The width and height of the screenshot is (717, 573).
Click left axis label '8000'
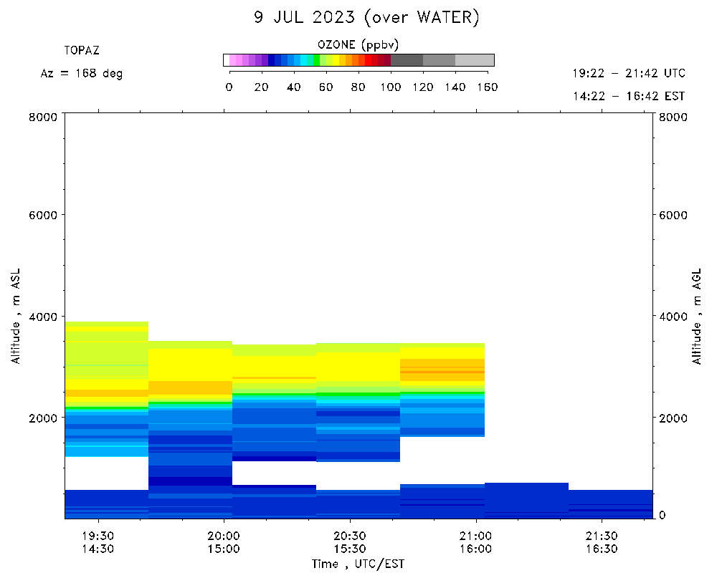(44, 117)
